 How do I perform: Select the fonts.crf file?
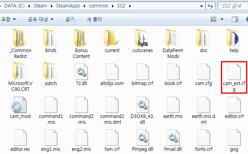point(204,141)
